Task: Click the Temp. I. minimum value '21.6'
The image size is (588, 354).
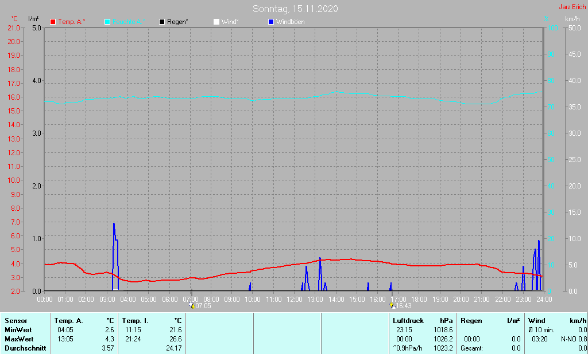Action: (176, 330)
